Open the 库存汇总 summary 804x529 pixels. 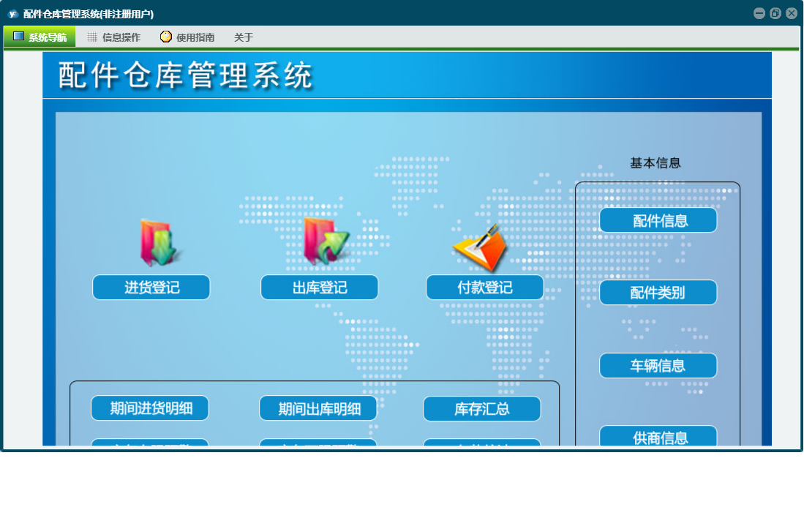pyautogui.click(x=481, y=408)
